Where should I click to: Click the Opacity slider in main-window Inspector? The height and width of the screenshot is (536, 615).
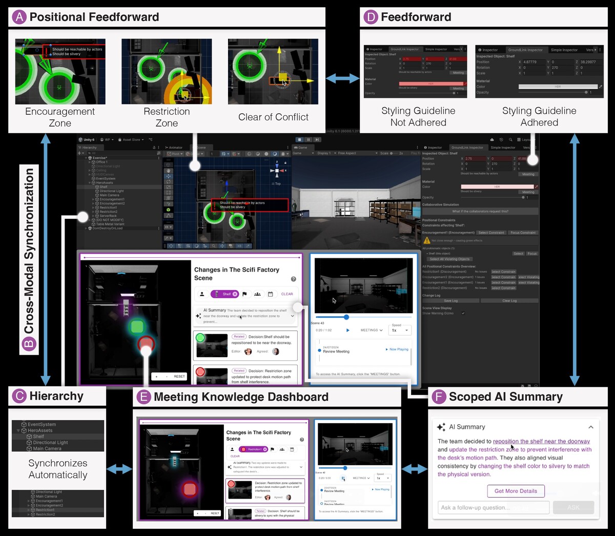[492, 197]
